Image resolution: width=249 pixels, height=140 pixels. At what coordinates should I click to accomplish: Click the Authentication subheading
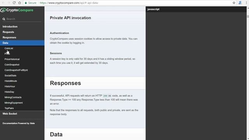[60, 33]
